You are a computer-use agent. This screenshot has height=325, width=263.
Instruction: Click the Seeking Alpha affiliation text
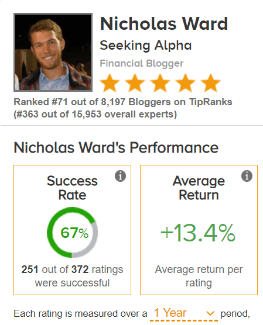click(x=146, y=46)
